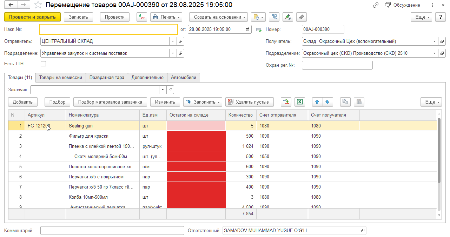Click the help question mark button
This screenshot has width=450, height=237.
coord(441,17)
